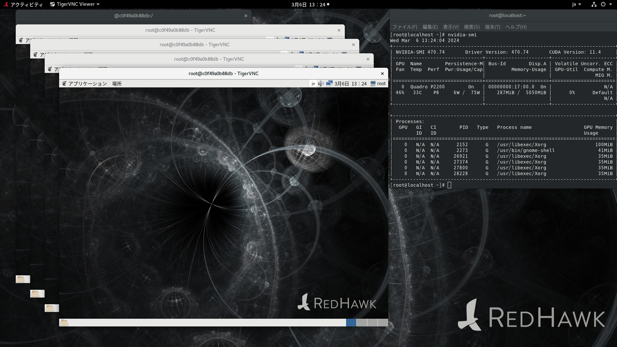Image resolution: width=617 pixels, height=347 pixels.
Task: Close the rearmost TigerVNC window
Action: [339, 30]
